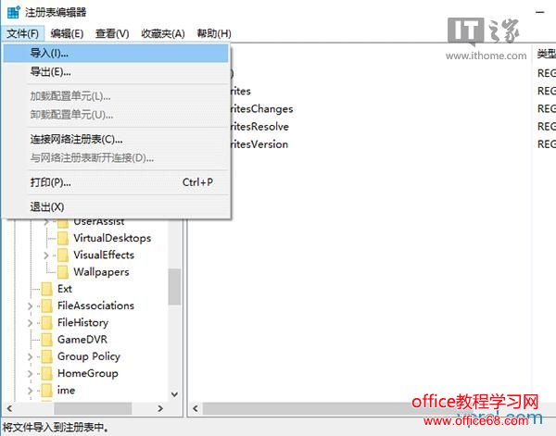
Task: Select the VisualEffects key label
Action: pos(104,255)
